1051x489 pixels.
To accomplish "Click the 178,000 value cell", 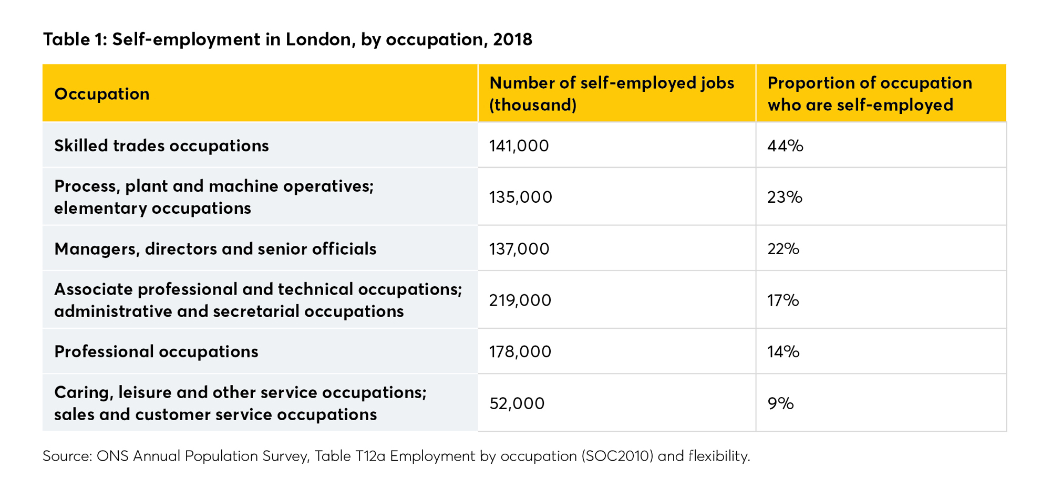I will pyautogui.click(x=520, y=351).
